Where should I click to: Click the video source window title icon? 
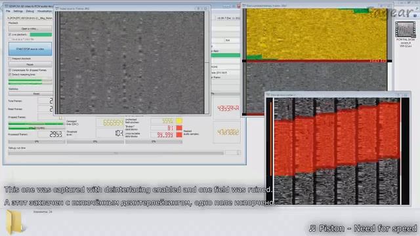(57, 9)
